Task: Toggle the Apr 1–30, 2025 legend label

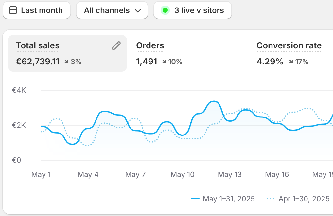Action: (x=304, y=199)
